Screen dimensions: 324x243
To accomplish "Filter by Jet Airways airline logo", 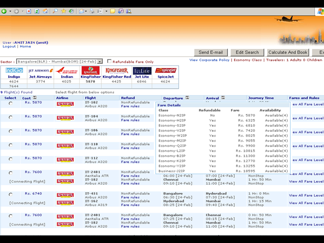I will (x=41, y=70).
